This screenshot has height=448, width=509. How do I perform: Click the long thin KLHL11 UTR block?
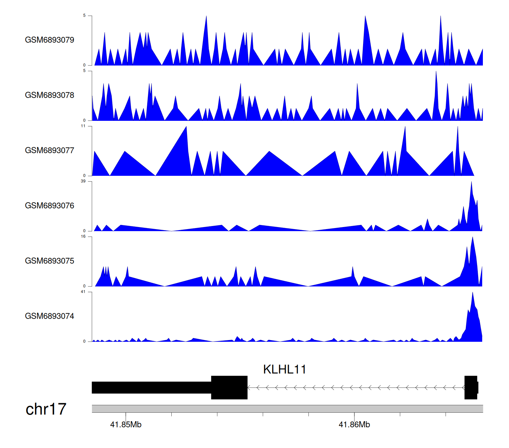click(151, 388)
